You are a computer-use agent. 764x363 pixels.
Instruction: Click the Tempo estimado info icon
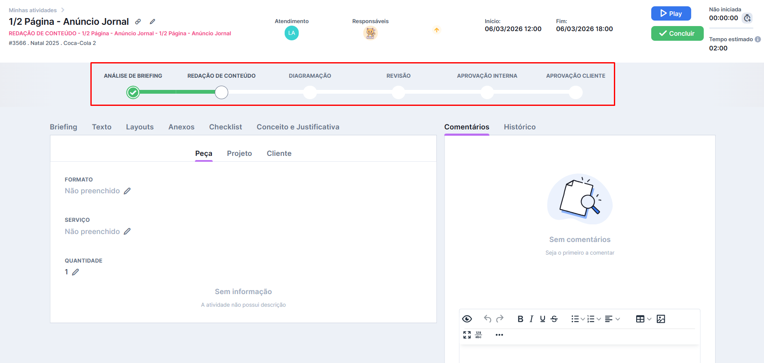point(758,39)
